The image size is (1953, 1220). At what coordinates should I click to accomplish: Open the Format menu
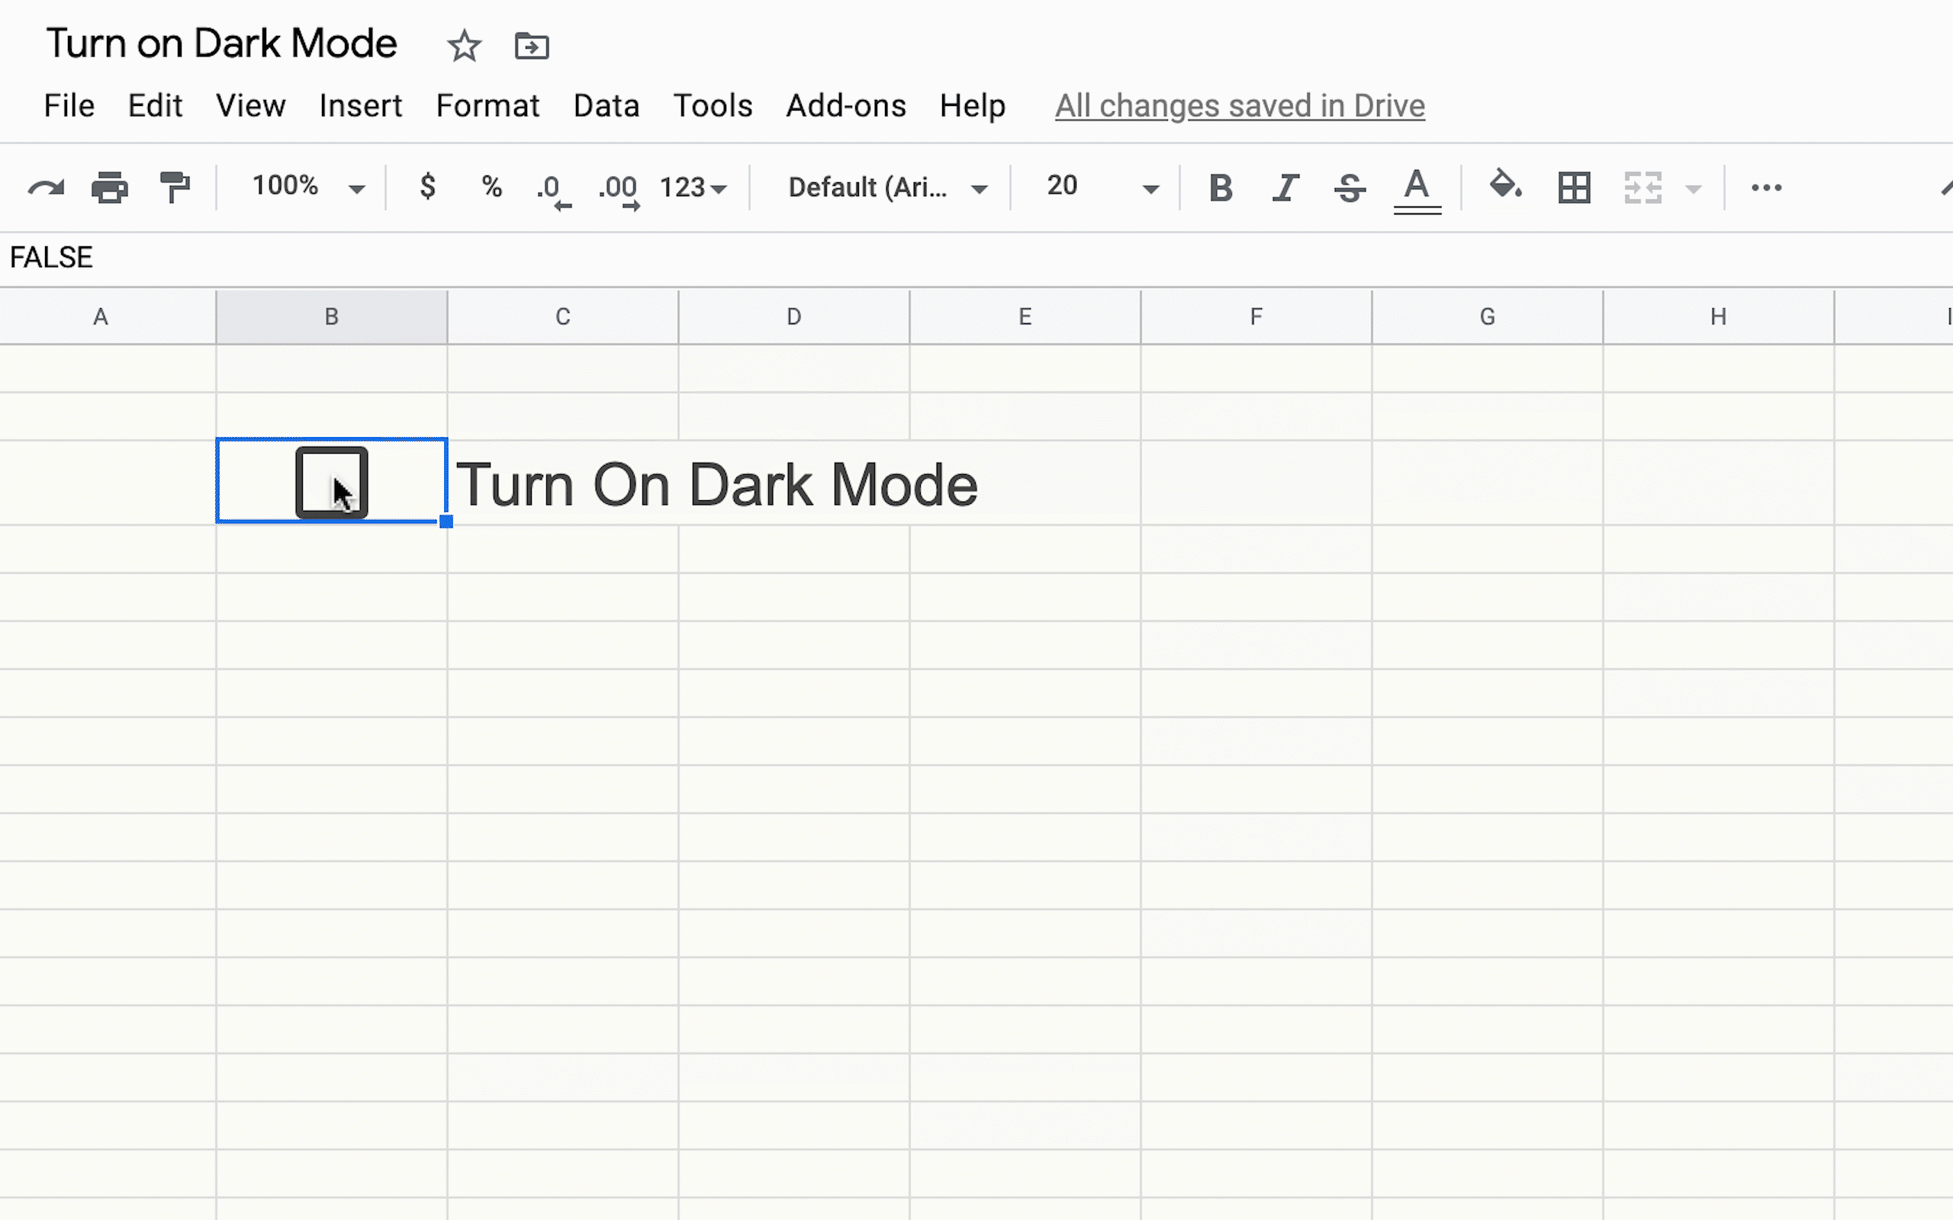click(x=487, y=106)
